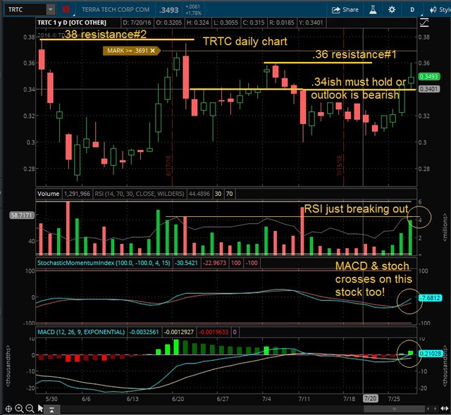Open the symbol dropdown arrow next to TRTC
The height and width of the screenshot is (415, 451).
50,9
